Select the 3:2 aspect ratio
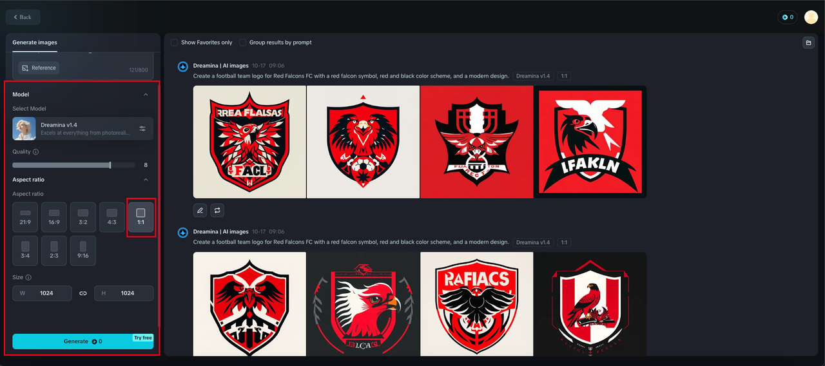The height and width of the screenshot is (366, 825). click(x=83, y=217)
